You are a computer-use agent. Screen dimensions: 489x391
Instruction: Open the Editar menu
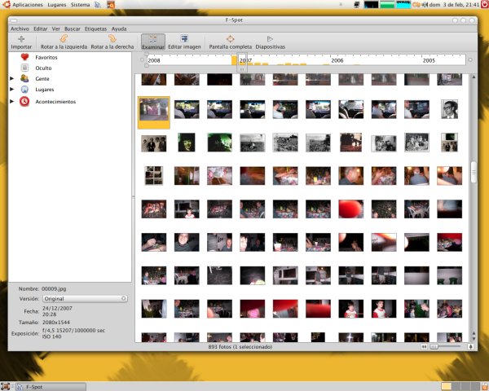pyautogui.click(x=40, y=29)
